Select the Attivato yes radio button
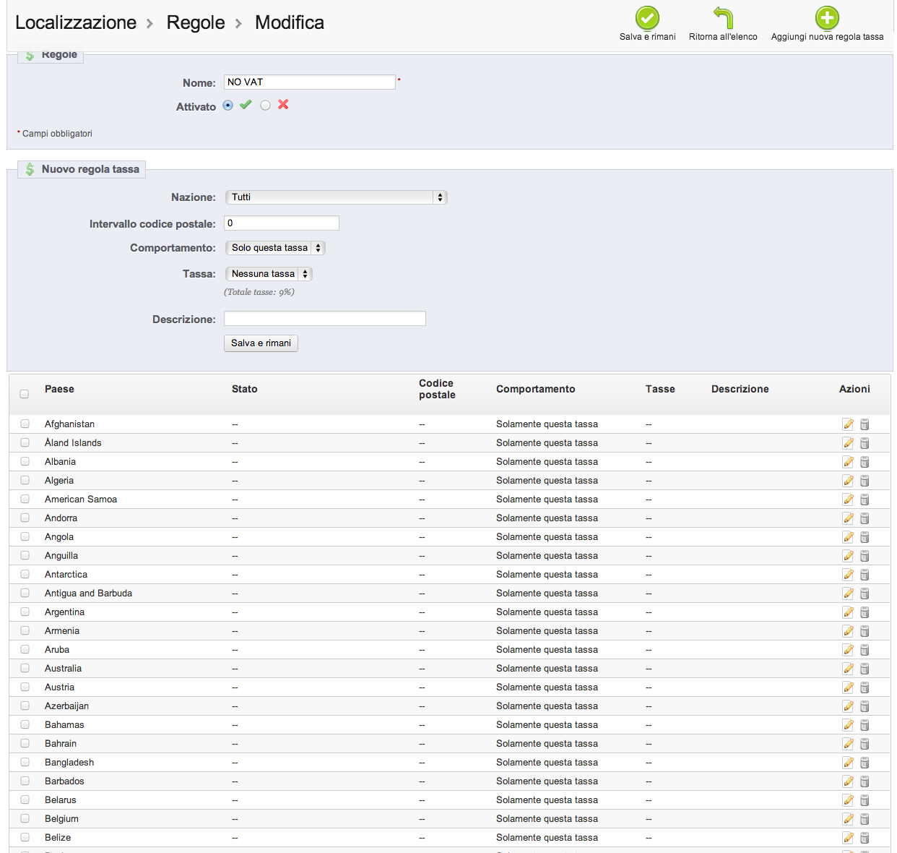The height and width of the screenshot is (853, 897). pos(228,106)
